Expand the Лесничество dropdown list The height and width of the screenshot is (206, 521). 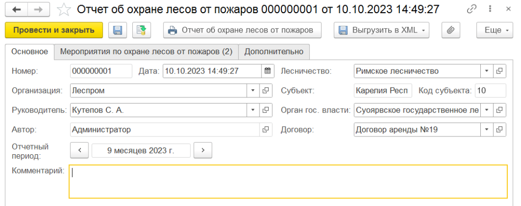(x=487, y=71)
